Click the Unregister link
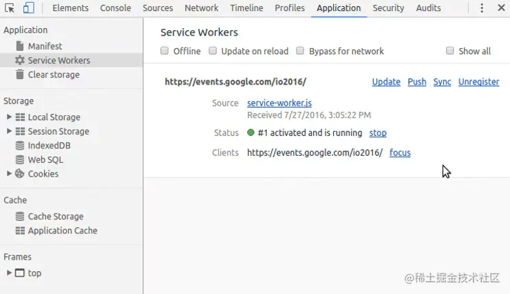This screenshot has height=294, width=510. (479, 82)
